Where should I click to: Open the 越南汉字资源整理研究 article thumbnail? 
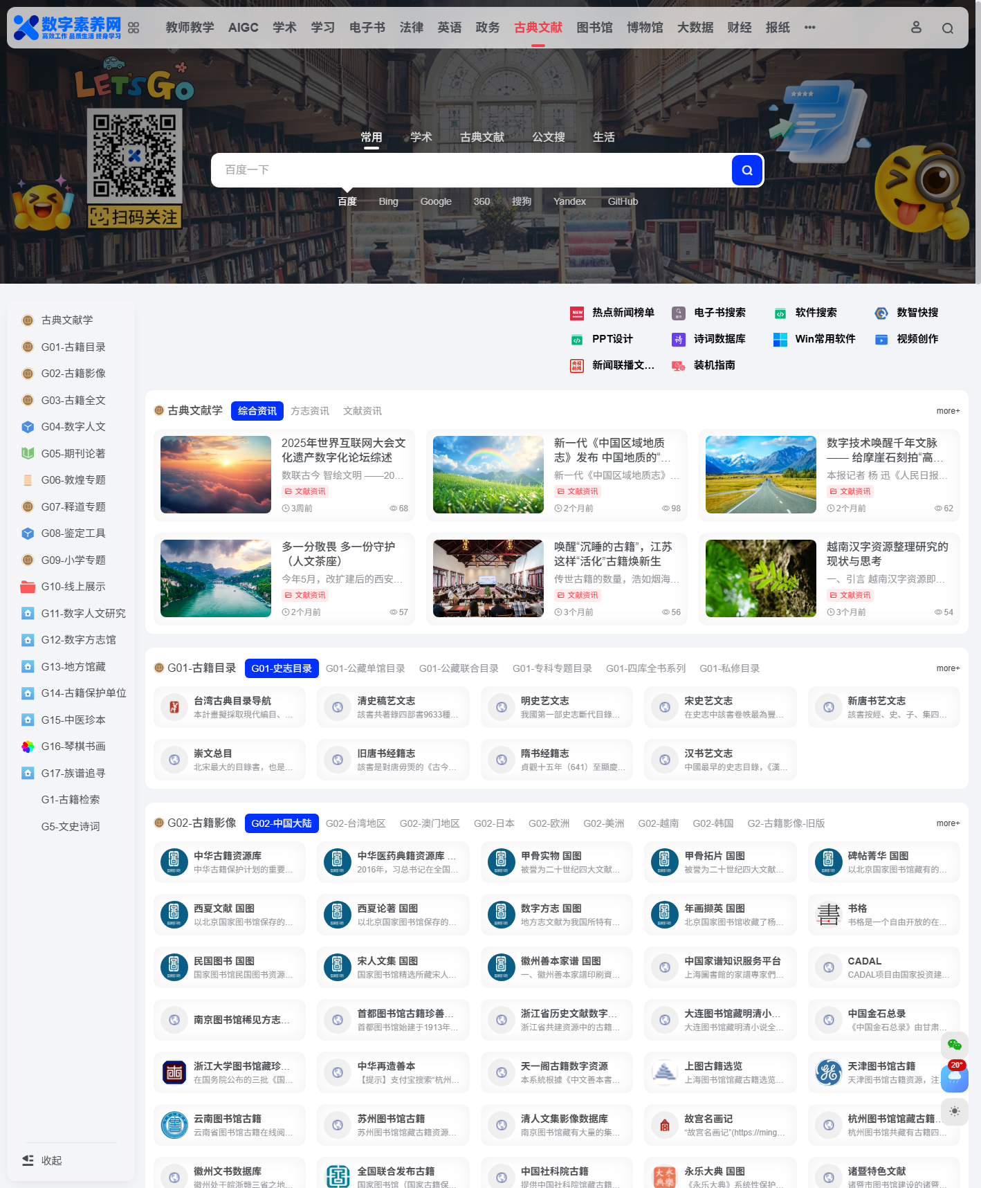pos(761,578)
